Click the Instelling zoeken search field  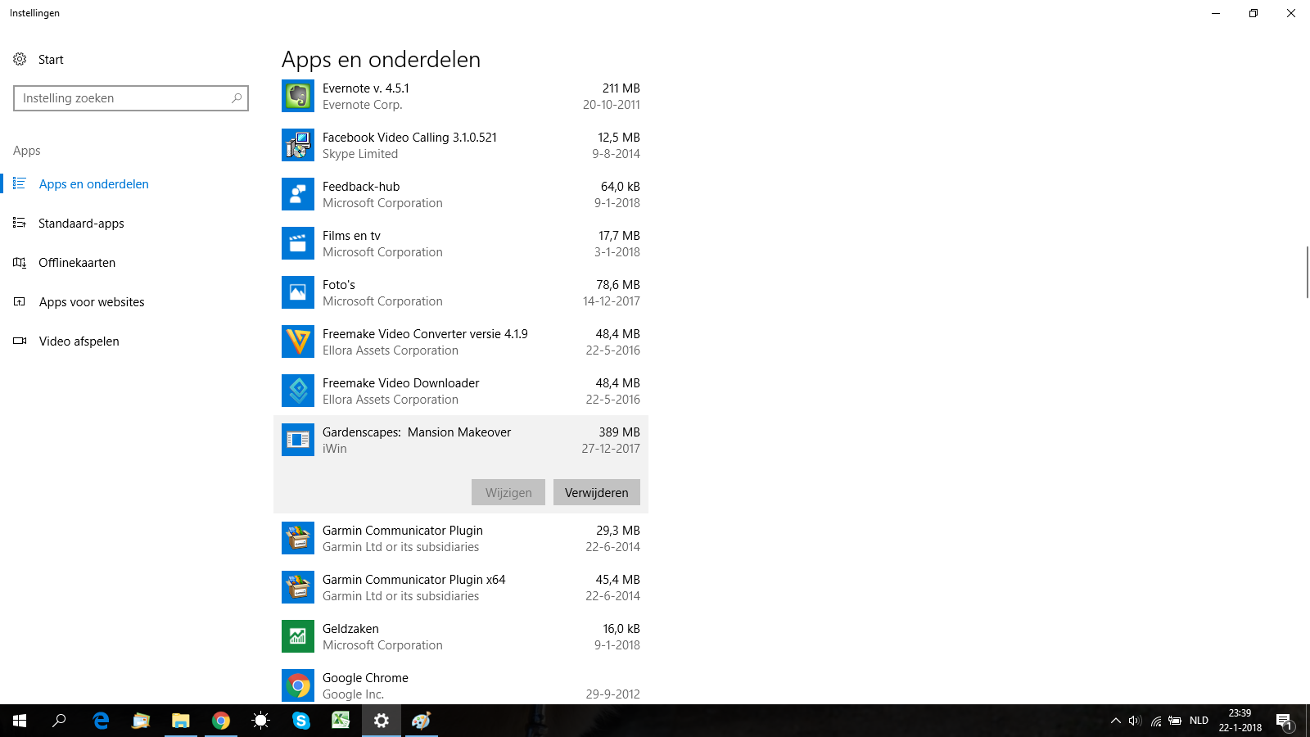tap(131, 98)
